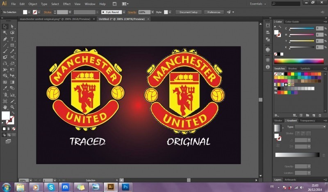The width and height of the screenshot is (328, 192).
Task: Select the Pen tool
Action: pos(5,39)
